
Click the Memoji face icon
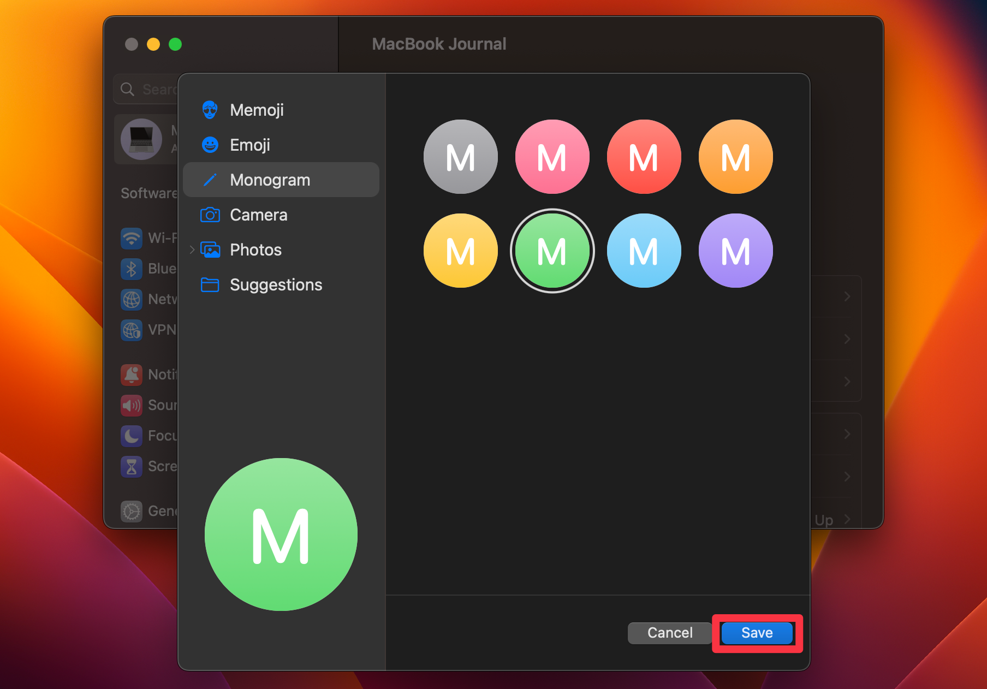pyautogui.click(x=210, y=110)
